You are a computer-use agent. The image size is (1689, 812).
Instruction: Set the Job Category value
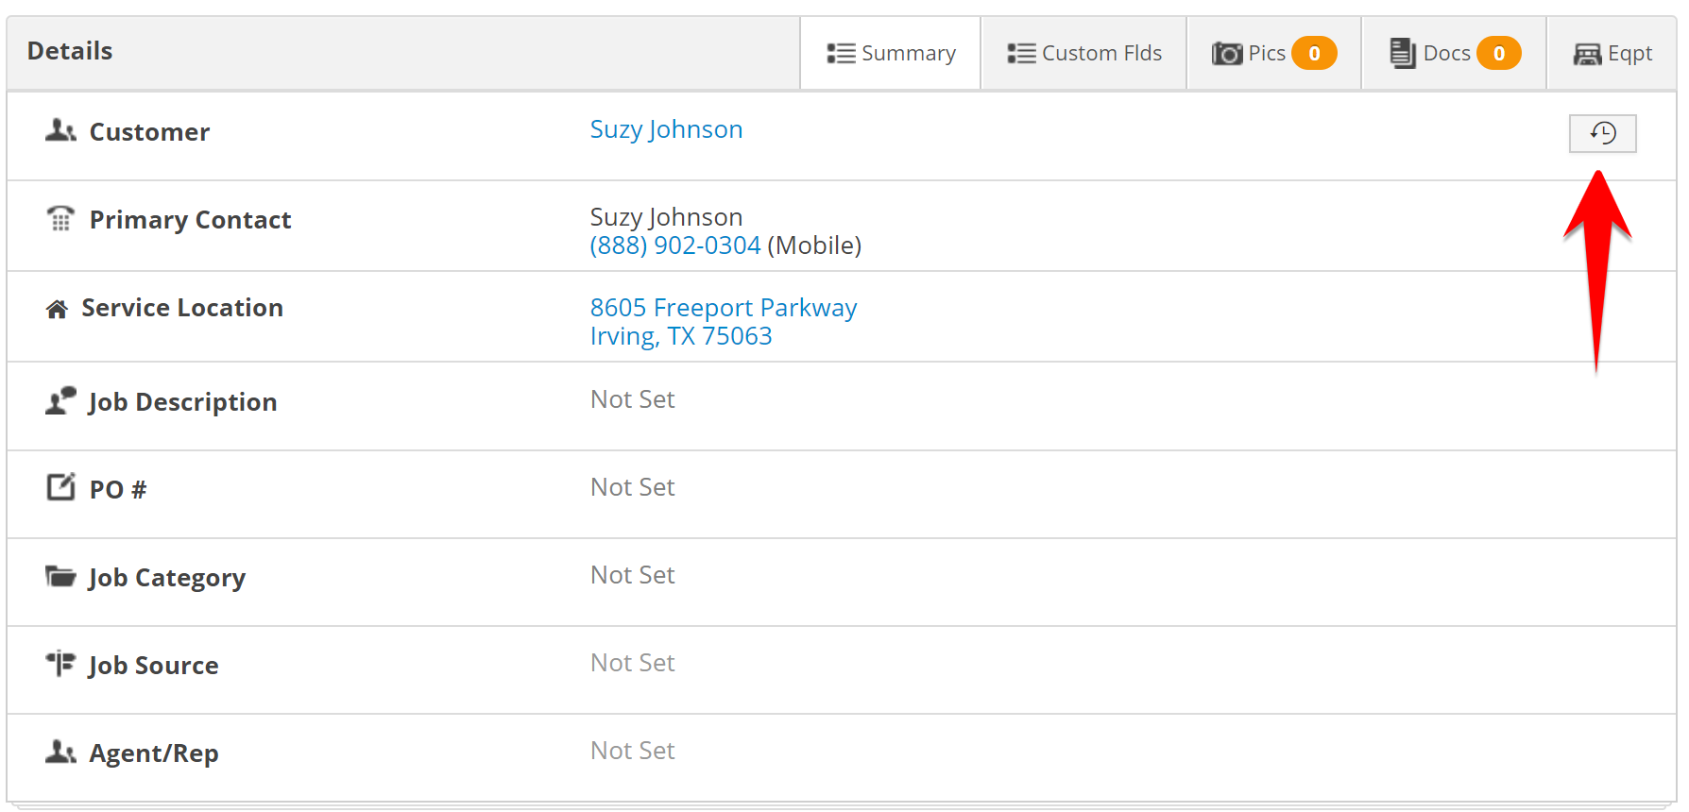(x=632, y=575)
